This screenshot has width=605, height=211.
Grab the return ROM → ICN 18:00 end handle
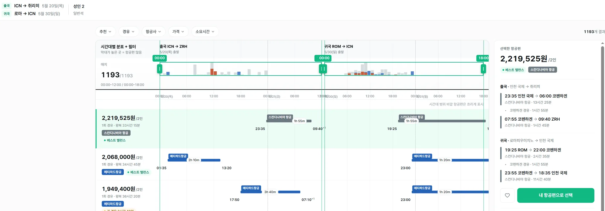(x=483, y=69)
